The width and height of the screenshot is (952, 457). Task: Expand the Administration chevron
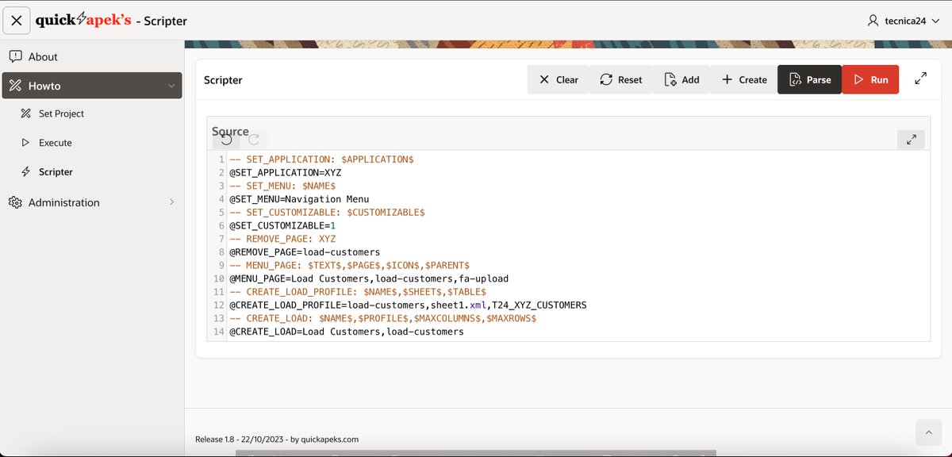[x=171, y=202]
